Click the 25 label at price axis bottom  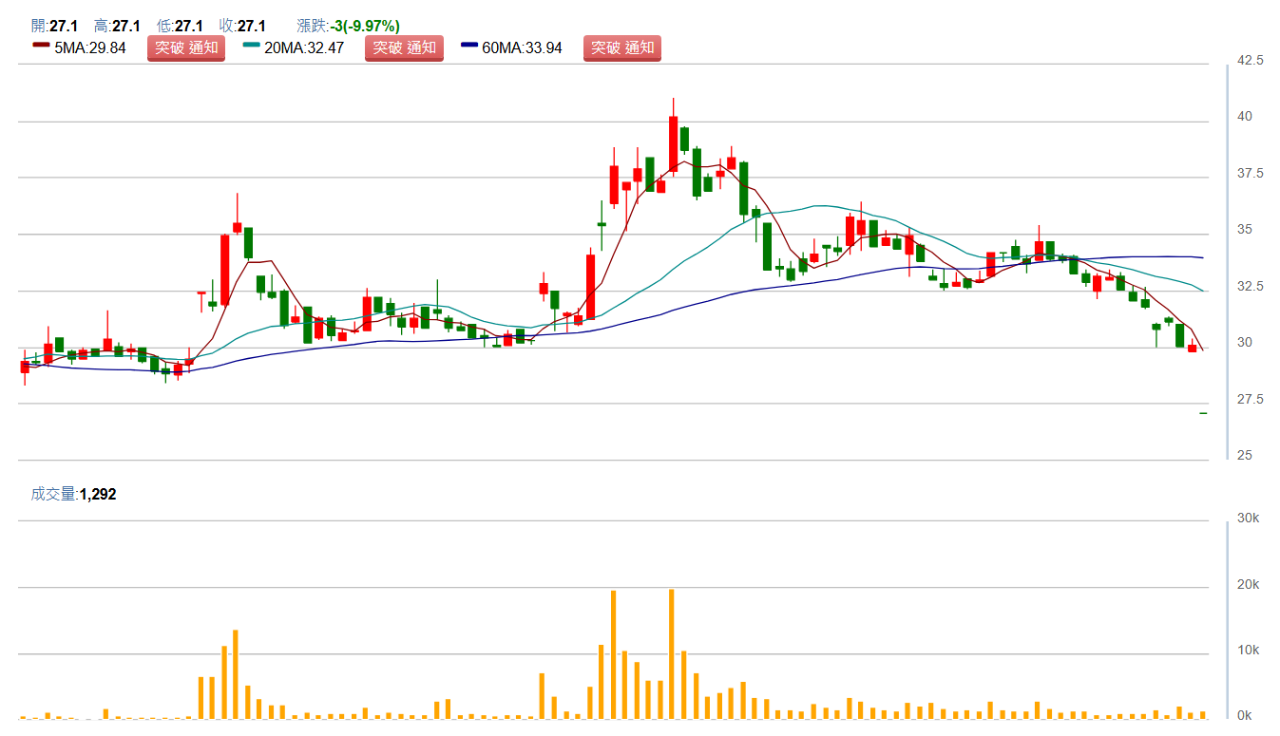[x=1244, y=456]
